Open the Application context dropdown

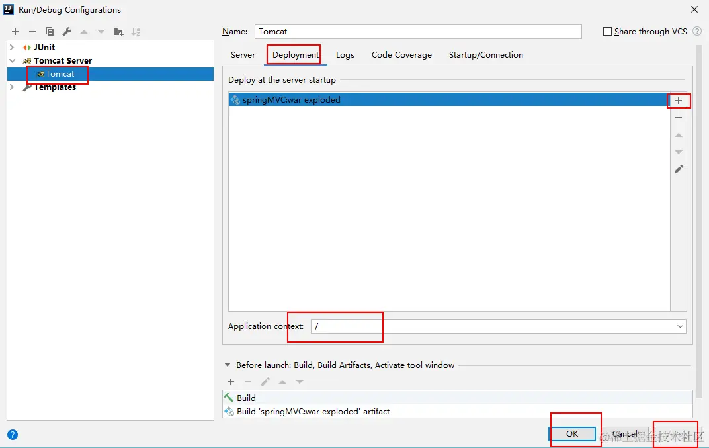[x=680, y=326]
